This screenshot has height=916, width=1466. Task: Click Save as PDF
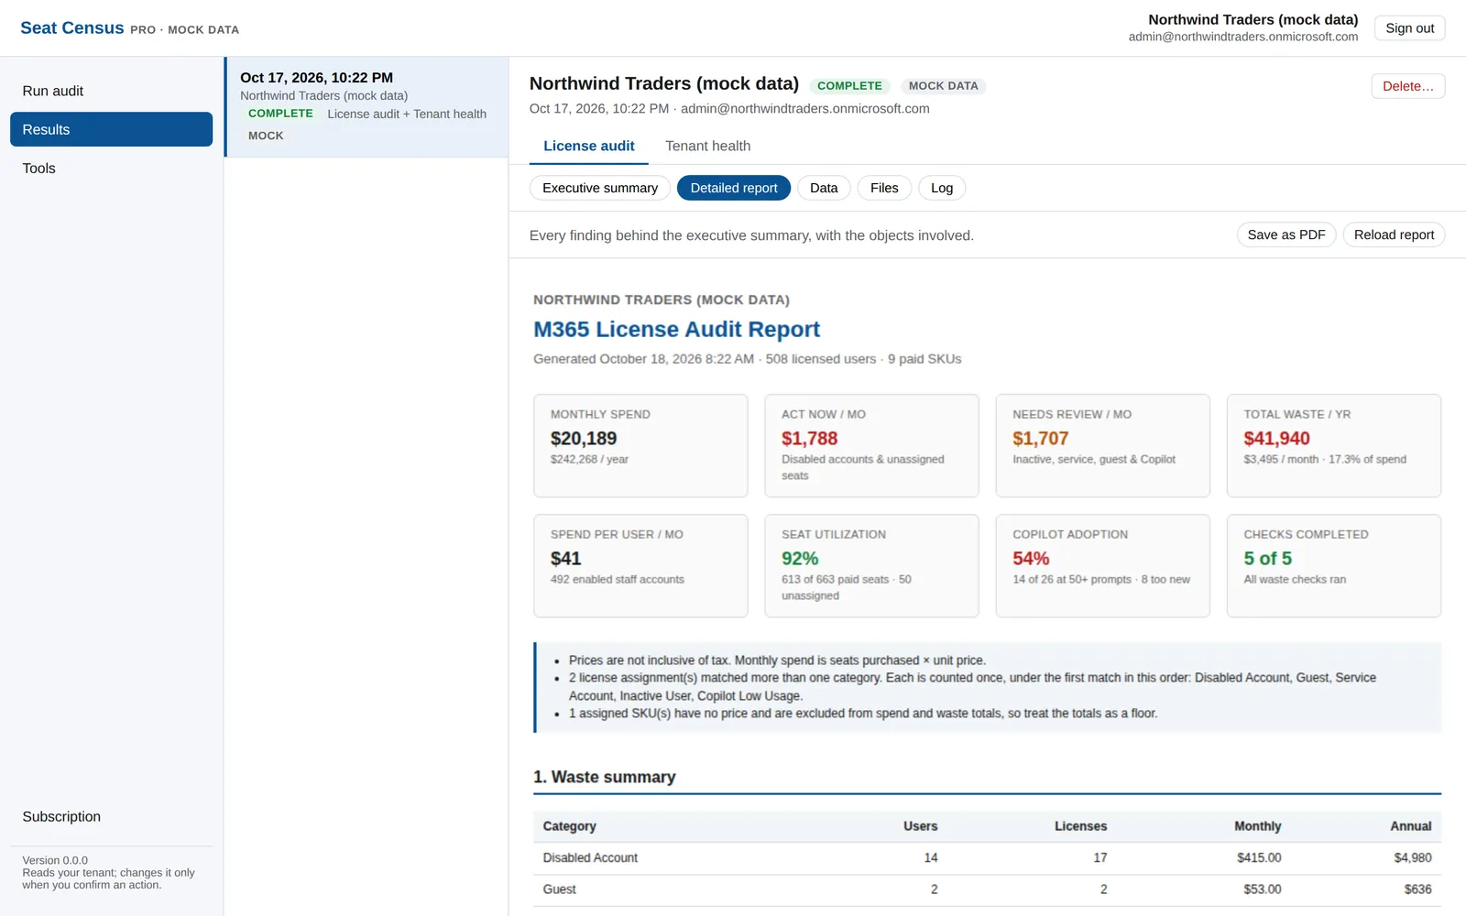point(1286,234)
